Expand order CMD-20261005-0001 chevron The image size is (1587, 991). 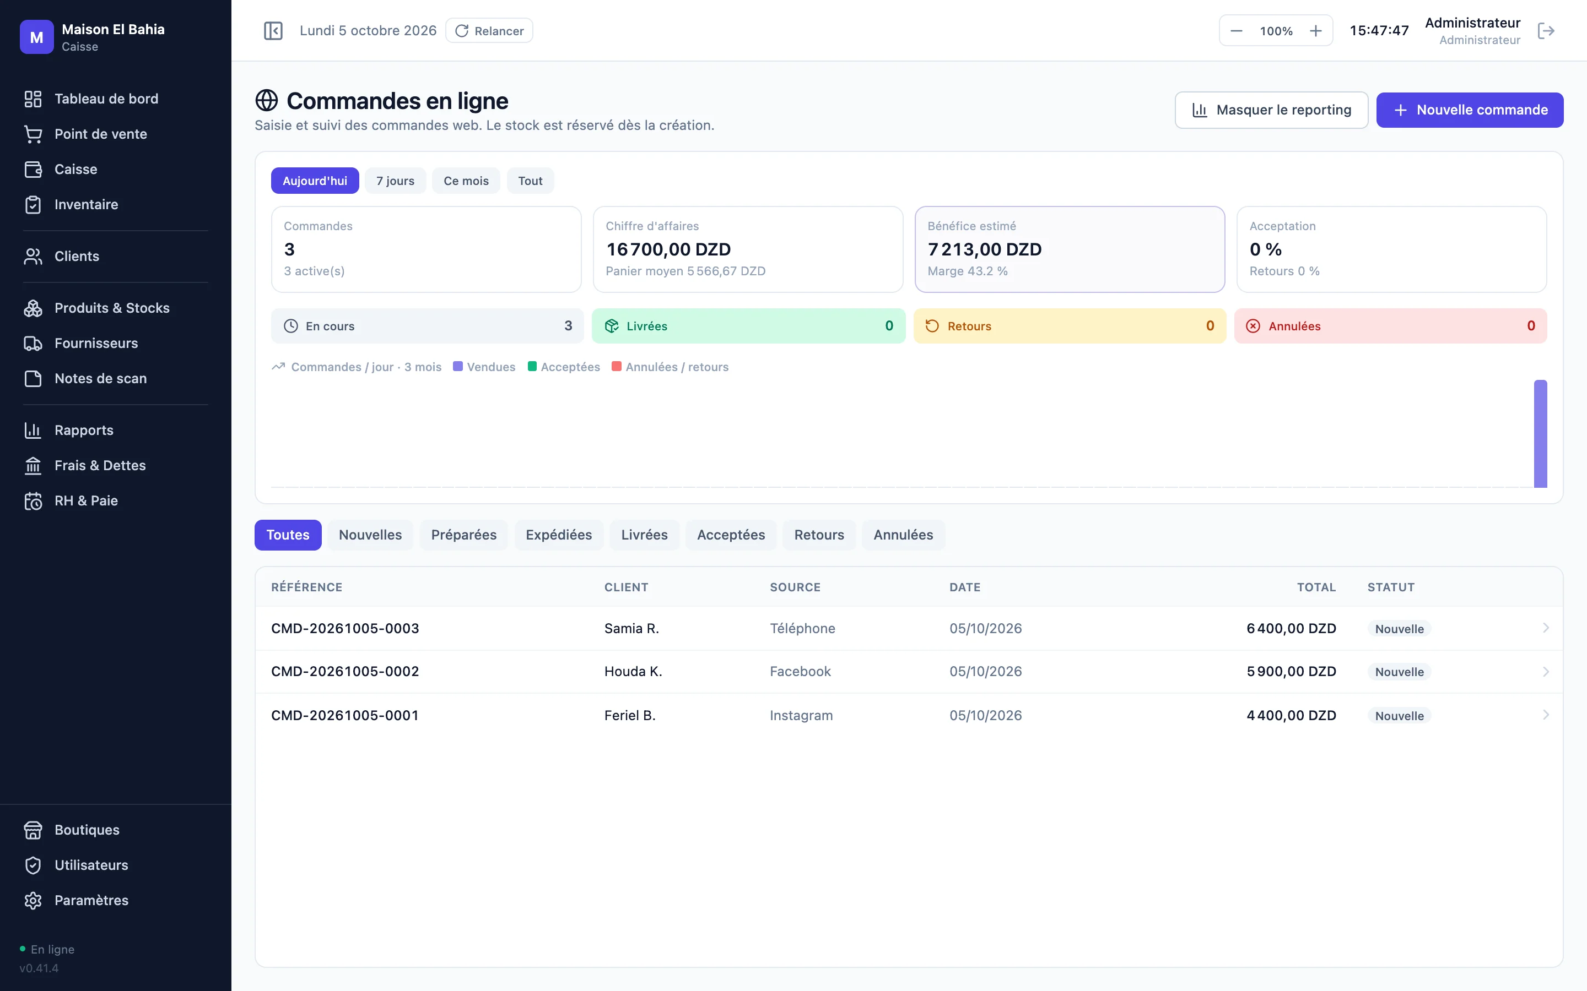tap(1546, 715)
